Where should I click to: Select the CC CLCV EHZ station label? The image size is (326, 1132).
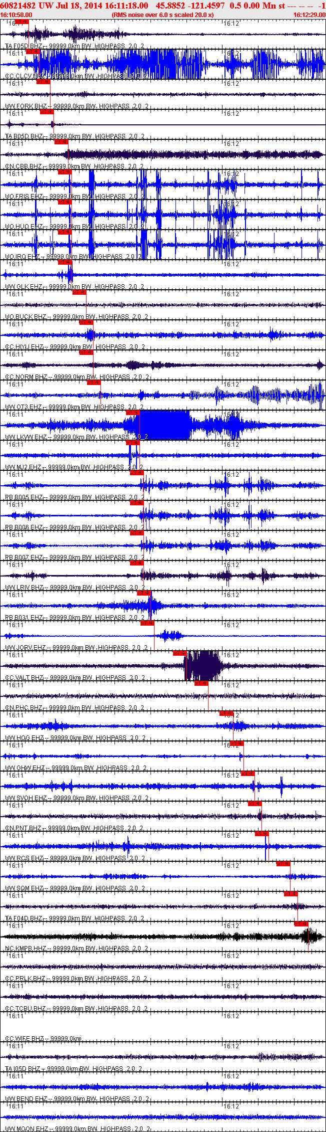25,76
